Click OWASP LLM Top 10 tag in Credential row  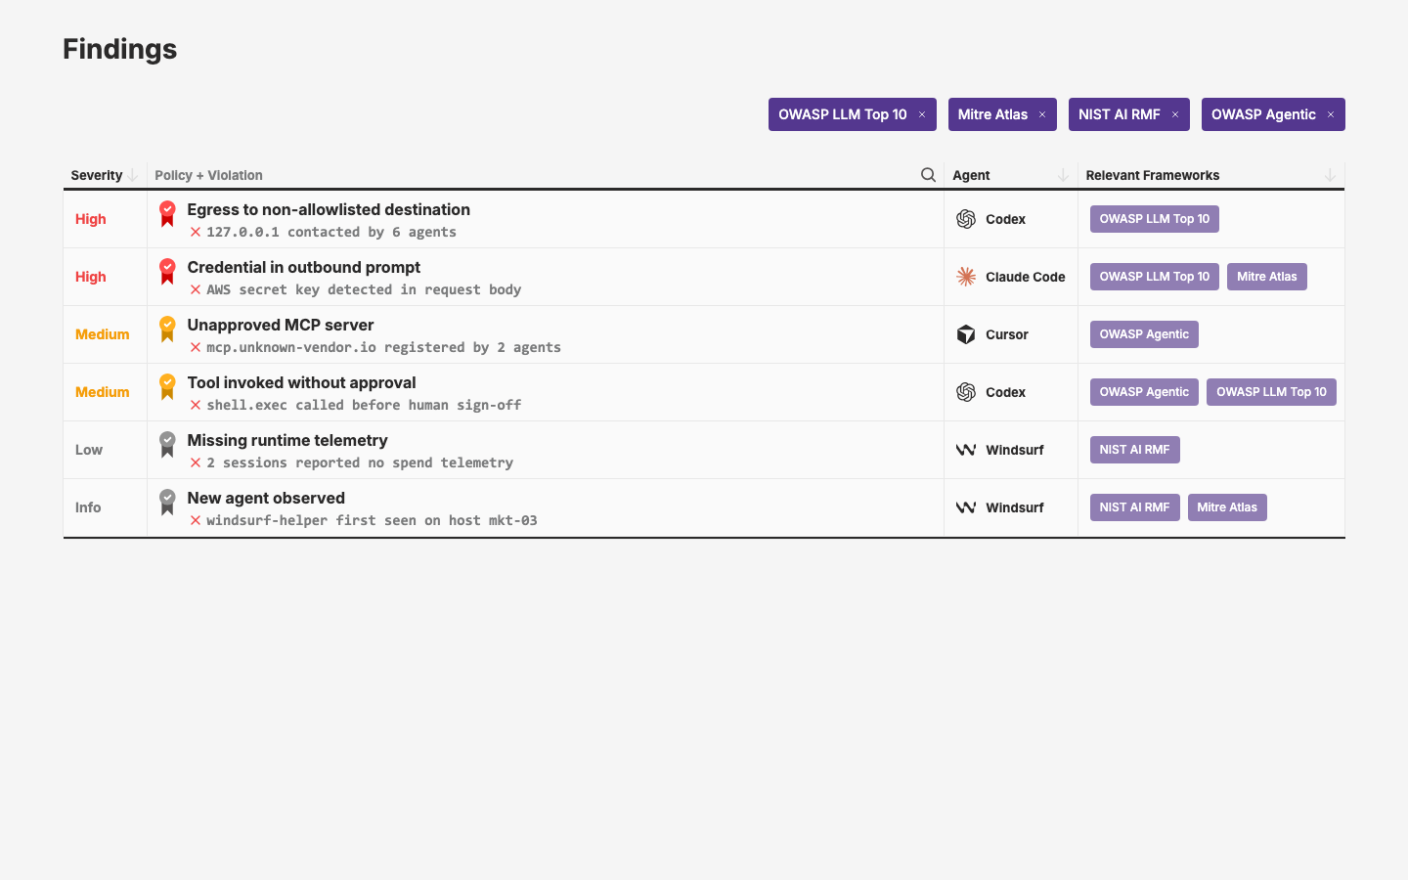[x=1155, y=277]
